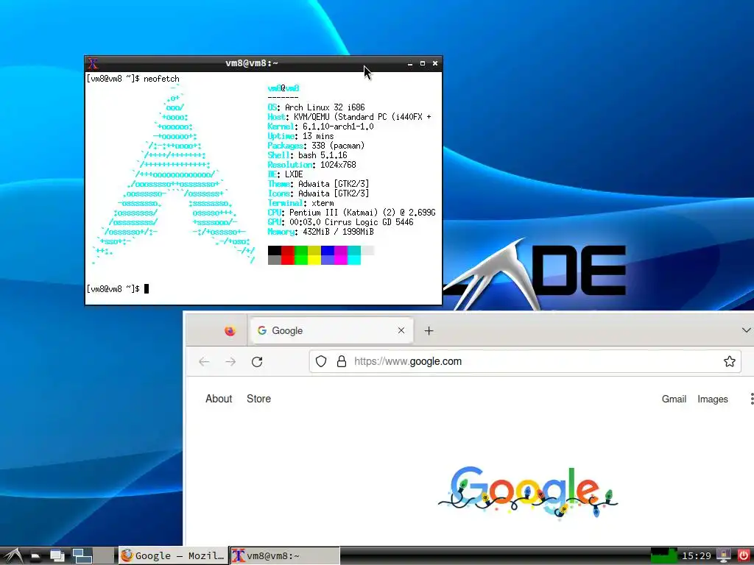
Task: Open the CPU usage monitor in panel
Action: tap(663, 556)
